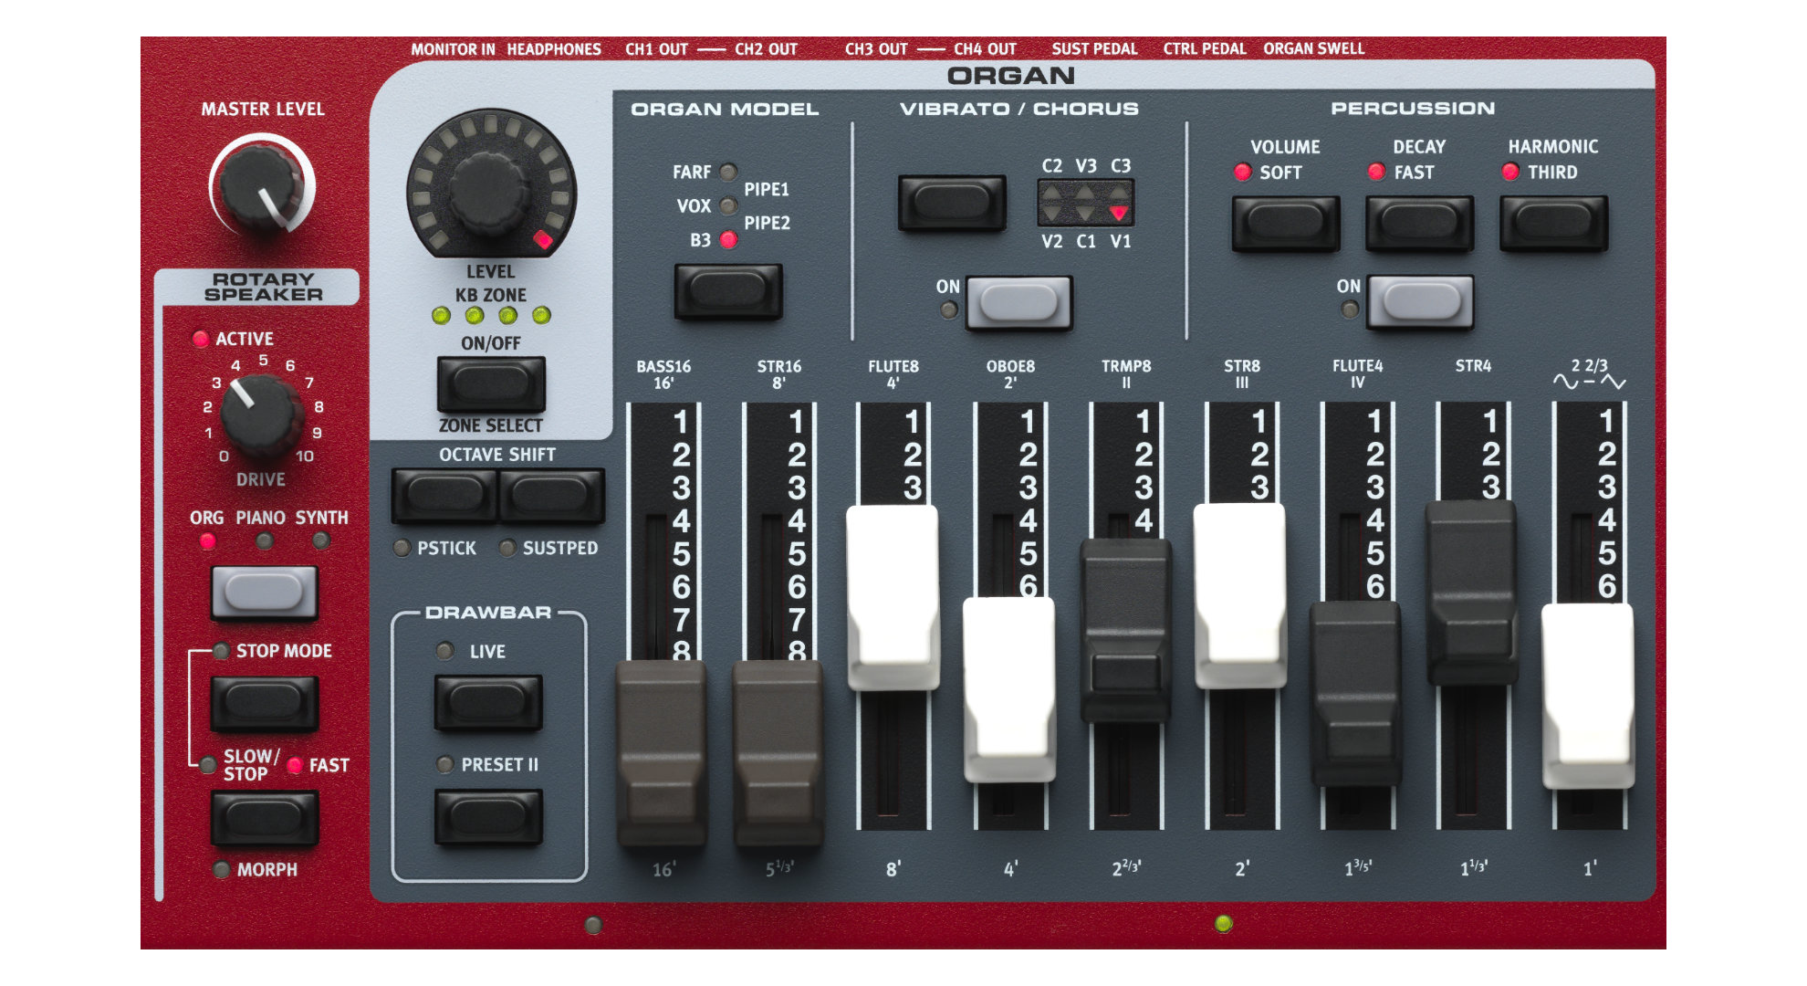
Task: Click the Stop Mode indicator LED
Action: pos(221,651)
